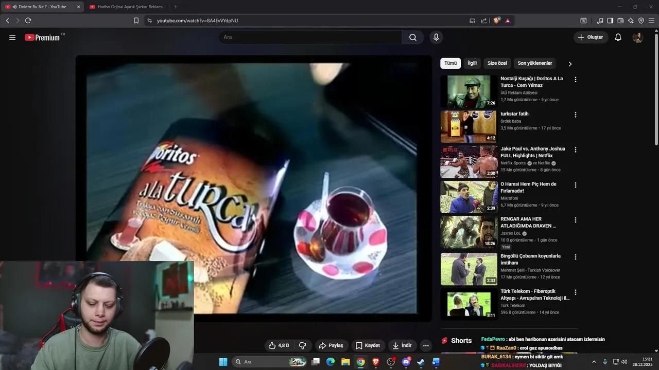This screenshot has width=659, height=370.
Task: Open Brave Leo AI sparkle icon
Action: [x=631, y=21]
